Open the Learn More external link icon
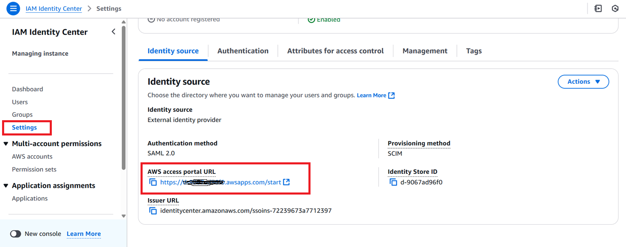 (x=391, y=95)
